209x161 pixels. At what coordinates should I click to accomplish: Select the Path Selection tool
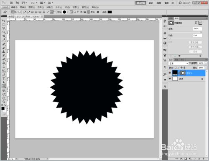(4, 82)
